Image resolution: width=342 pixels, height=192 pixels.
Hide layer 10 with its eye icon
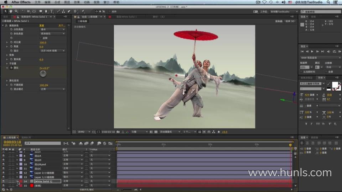tap(4, 164)
